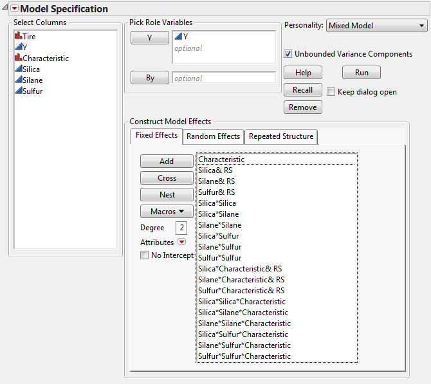Select the Silica*Sulfur*Characteristic effect
The height and width of the screenshot is (384, 431).
(x=277, y=334)
